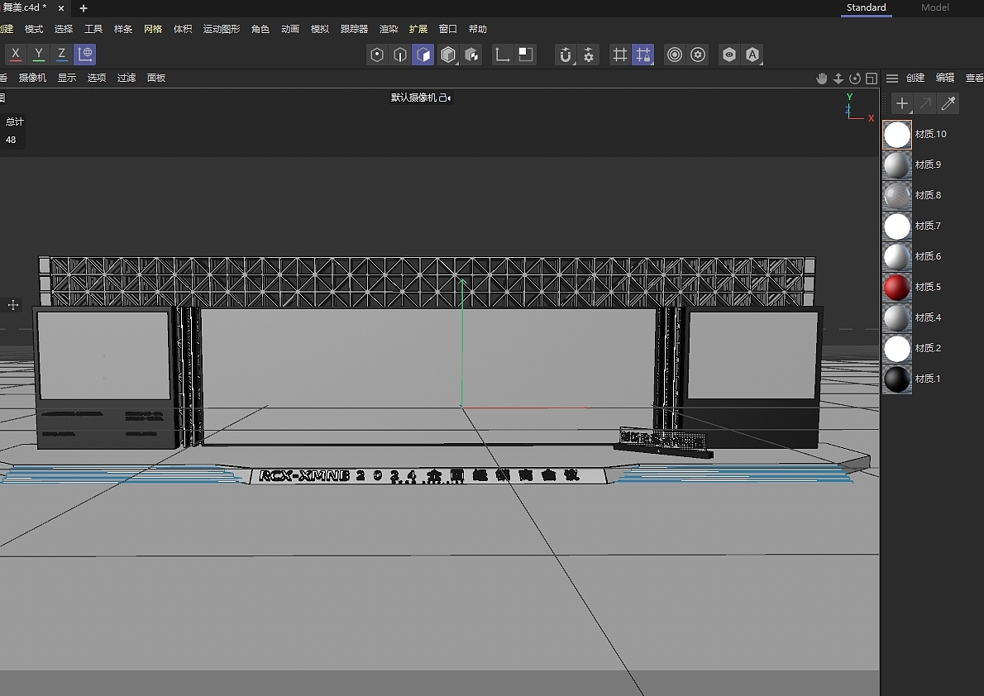Screen dimensions: 984x696
Task: Open the 摄像机 viewport menu
Action: click(x=32, y=78)
